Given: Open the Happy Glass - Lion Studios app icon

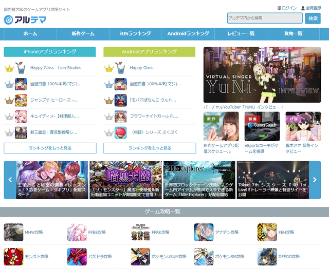Looking at the screenshot, I should click(21, 68).
